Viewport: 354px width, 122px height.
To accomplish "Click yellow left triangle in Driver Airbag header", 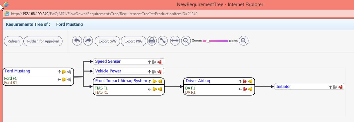I will 250,81.
